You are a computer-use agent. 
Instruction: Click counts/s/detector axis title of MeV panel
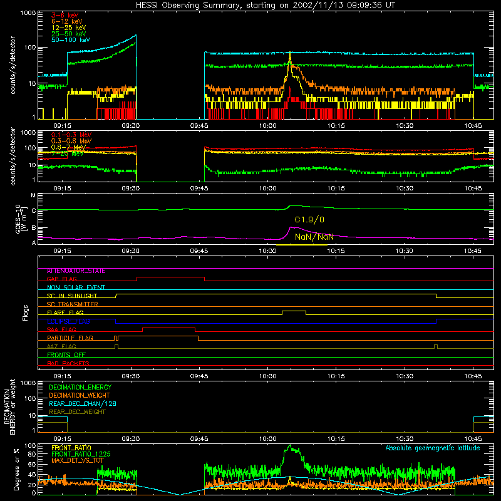pyautogui.click(x=13, y=156)
